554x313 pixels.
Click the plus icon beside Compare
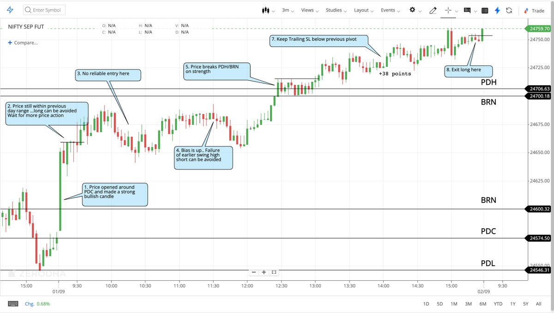pyautogui.click(x=10, y=42)
